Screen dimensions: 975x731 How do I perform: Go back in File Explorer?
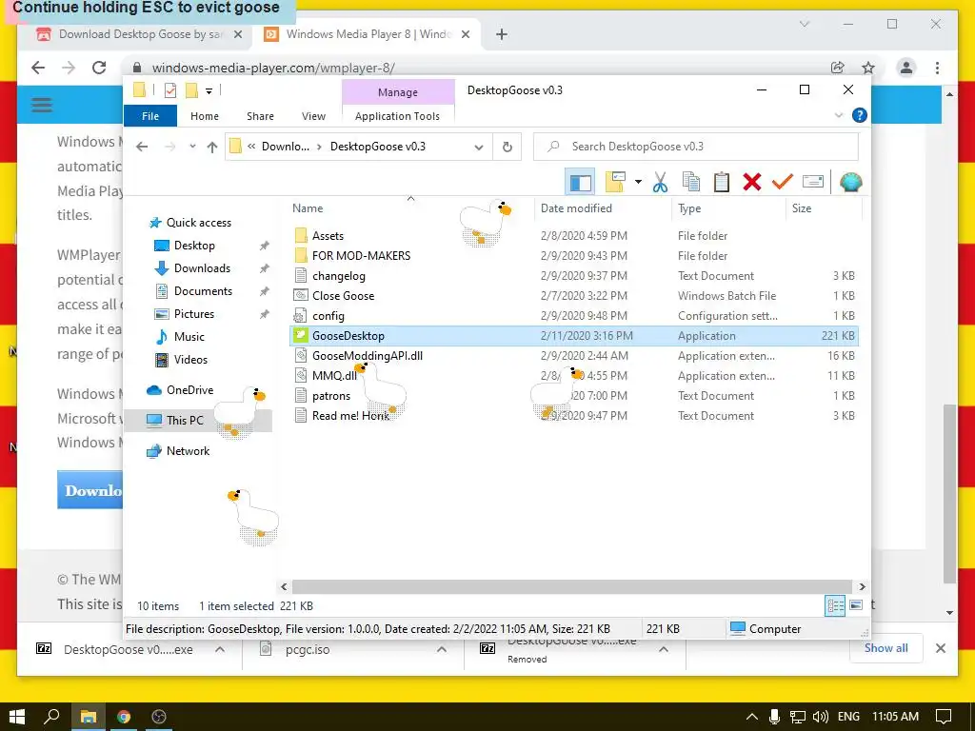tap(142, 147)
